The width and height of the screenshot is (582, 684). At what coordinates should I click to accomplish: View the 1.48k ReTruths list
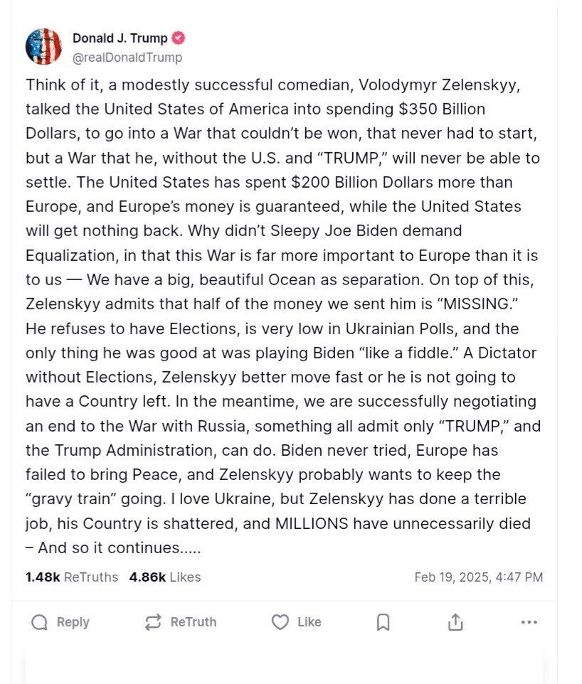point(72,577)
